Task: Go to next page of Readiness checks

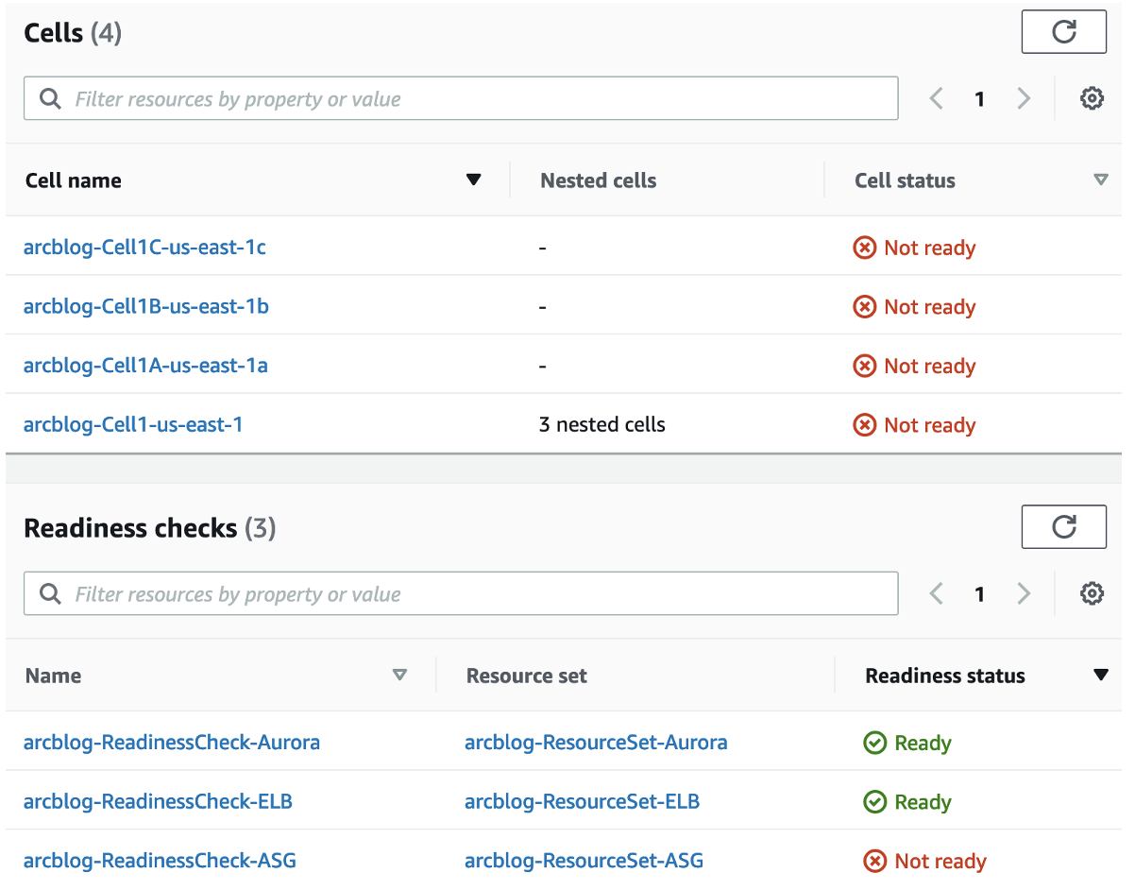Action: (1024, 593)
